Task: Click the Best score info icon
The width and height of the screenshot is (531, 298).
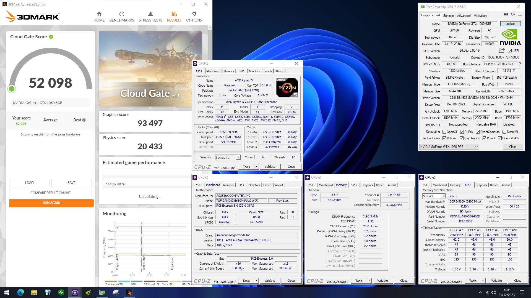Action: pos(84,120)
